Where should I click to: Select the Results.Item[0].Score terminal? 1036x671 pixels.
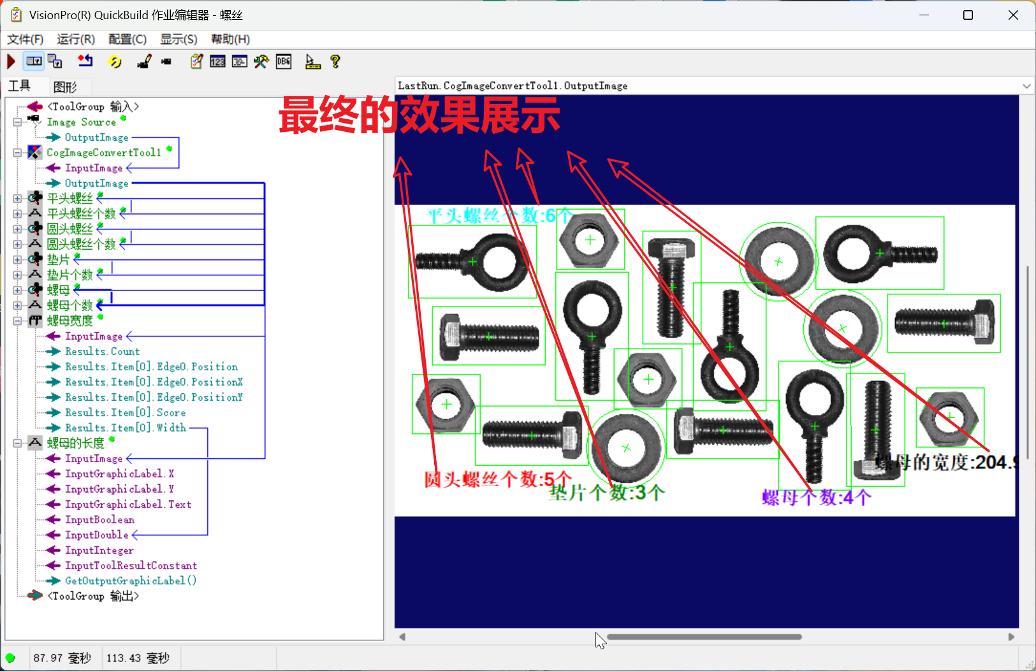[x=125, y=413]
